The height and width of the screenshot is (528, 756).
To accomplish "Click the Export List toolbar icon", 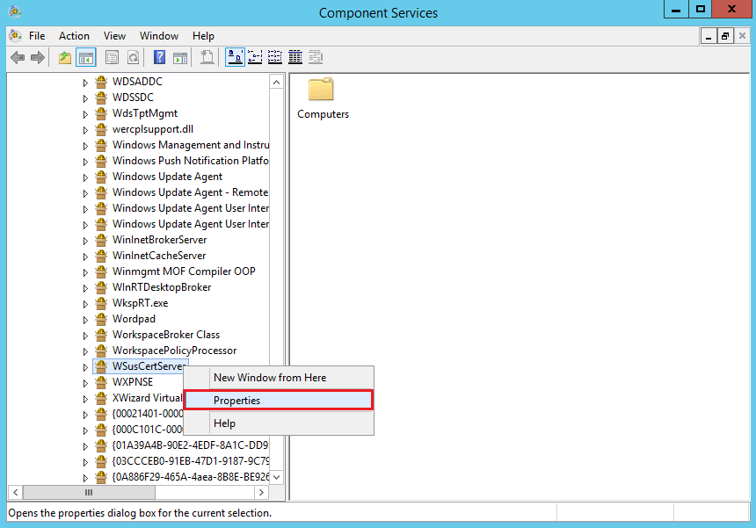I will point(207,58).
